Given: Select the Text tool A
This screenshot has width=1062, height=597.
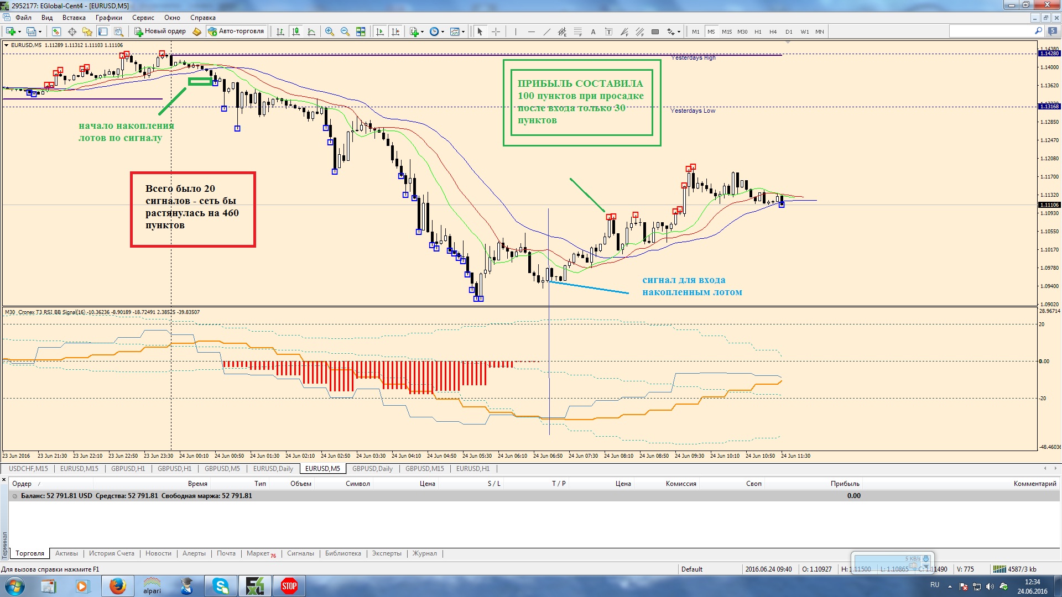Looking at the screenshot, I should pos(593,32).
